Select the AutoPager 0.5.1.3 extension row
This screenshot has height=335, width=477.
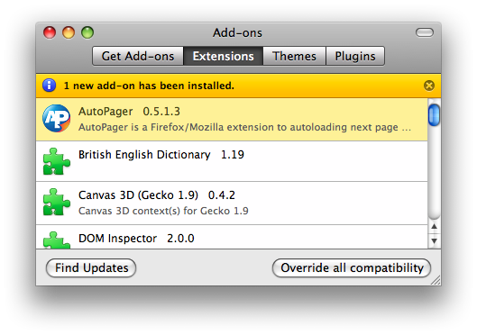(x=232, y=120)
